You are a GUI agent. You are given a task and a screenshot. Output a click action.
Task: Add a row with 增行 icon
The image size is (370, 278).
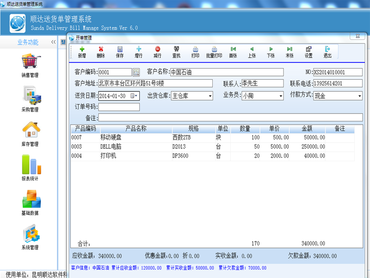tap(139, 51)
